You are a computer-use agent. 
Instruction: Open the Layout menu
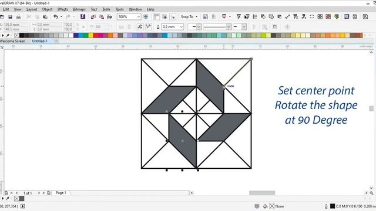point(32,9)
